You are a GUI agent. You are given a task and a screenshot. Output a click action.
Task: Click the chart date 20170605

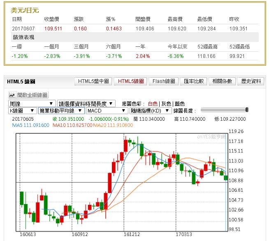point(23,119)
